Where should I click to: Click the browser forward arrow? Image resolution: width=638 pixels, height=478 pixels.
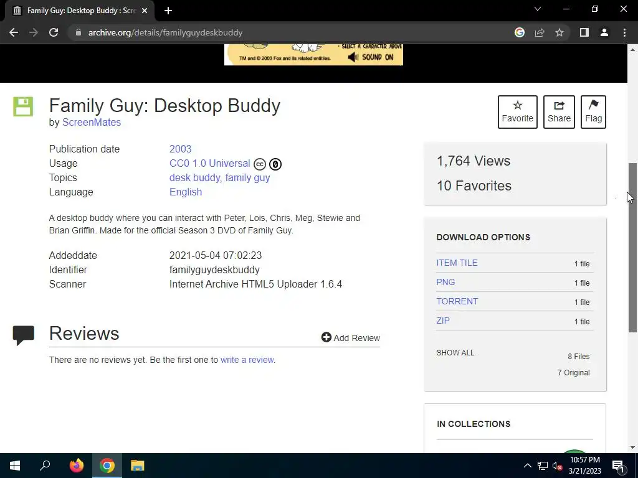click(34, 32)
